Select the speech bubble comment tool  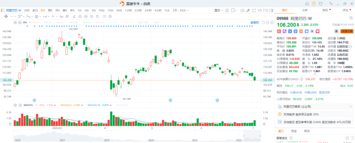pos(67,17)
